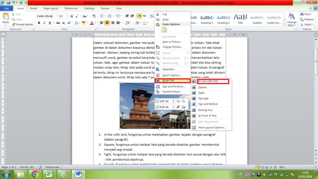Apply red font color
This screenshot has height=179, width=318.
click(x=92, y=23)
